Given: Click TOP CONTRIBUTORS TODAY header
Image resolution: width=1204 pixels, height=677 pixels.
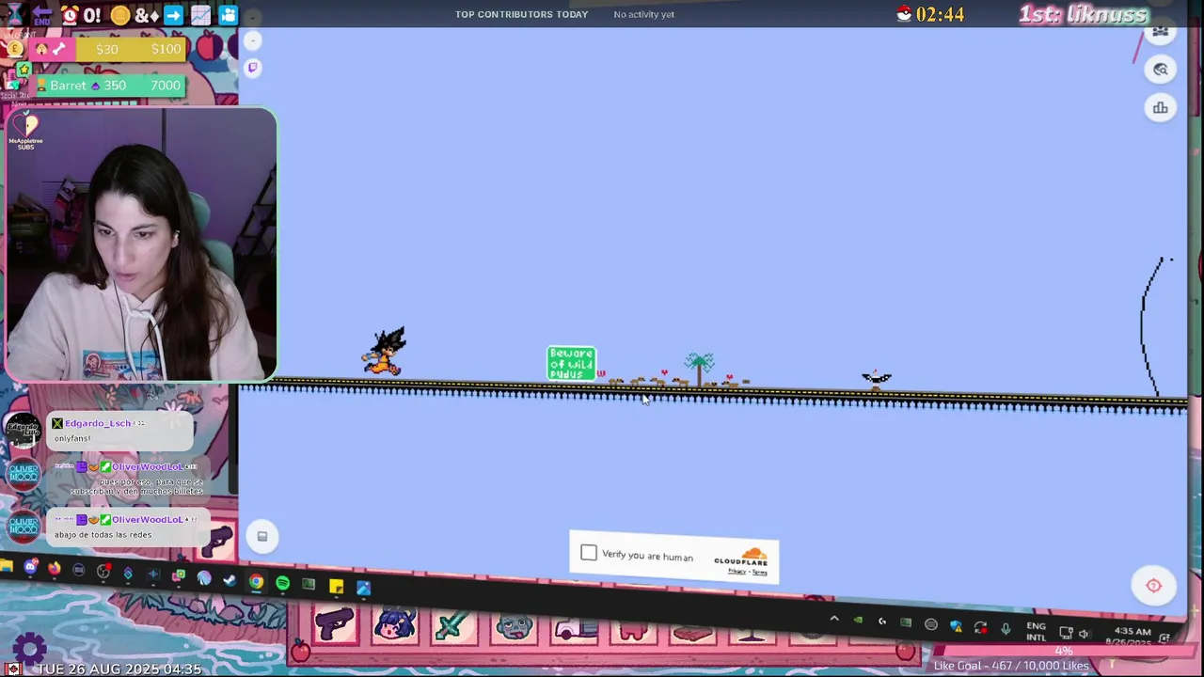Looking at the screenshot, I should point(521,14).
